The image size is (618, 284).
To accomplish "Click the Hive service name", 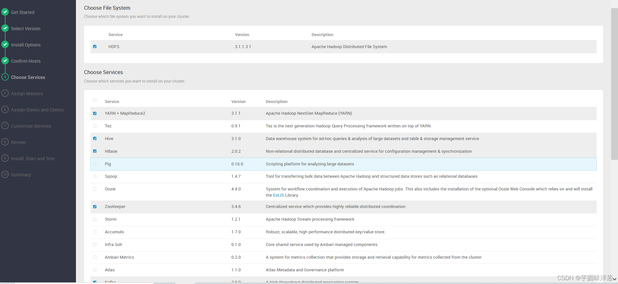I will click(109, 139).
